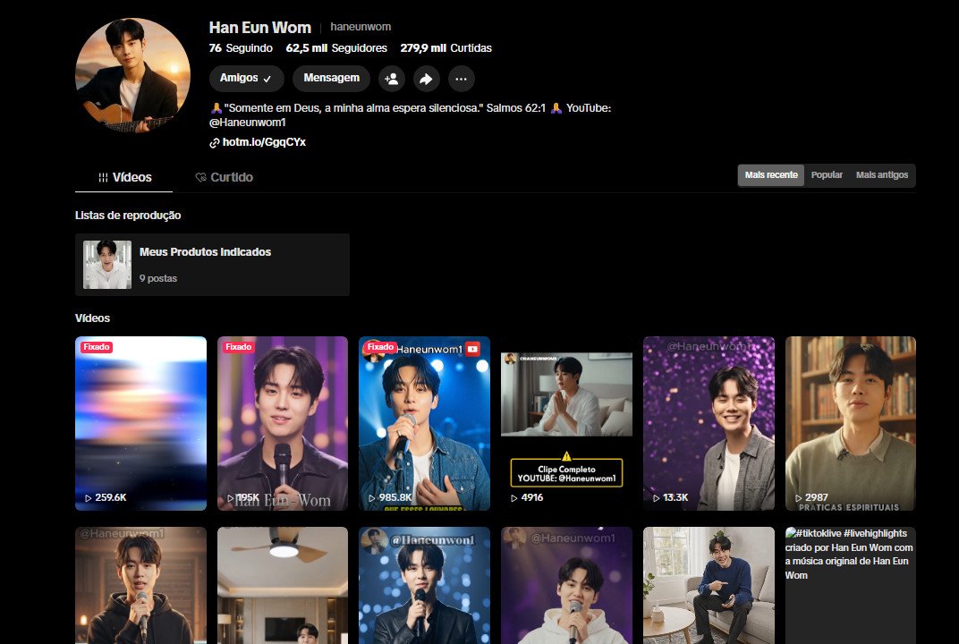Image resolution: width=959 pixels, height=644 pixels.
Task: Open the hotm.io/GgqCYx bio link
Action: click(x=264, y=142)
